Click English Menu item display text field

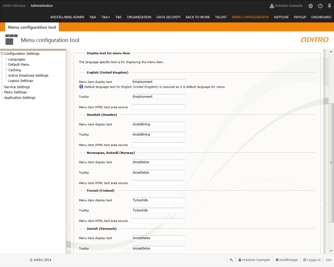tap(159, 82)
